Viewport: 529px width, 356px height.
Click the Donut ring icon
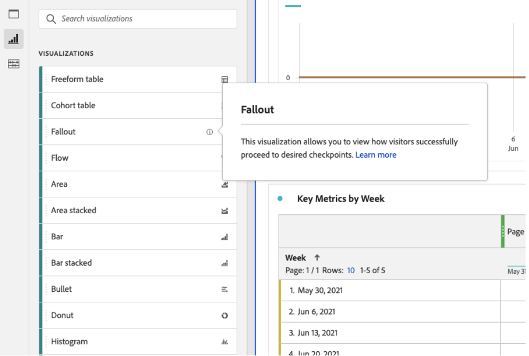point(224,316)
